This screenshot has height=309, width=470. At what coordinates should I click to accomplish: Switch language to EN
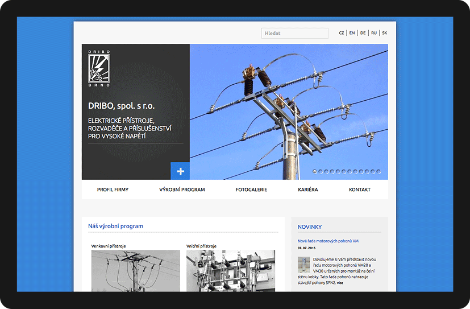pyautogui.click(x=352, y=33)
